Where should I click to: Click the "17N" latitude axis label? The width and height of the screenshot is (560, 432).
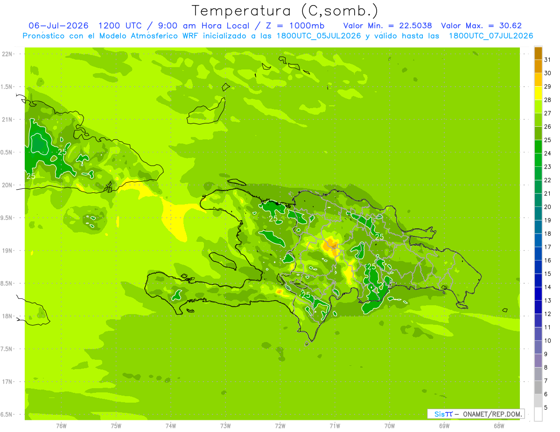7,382
